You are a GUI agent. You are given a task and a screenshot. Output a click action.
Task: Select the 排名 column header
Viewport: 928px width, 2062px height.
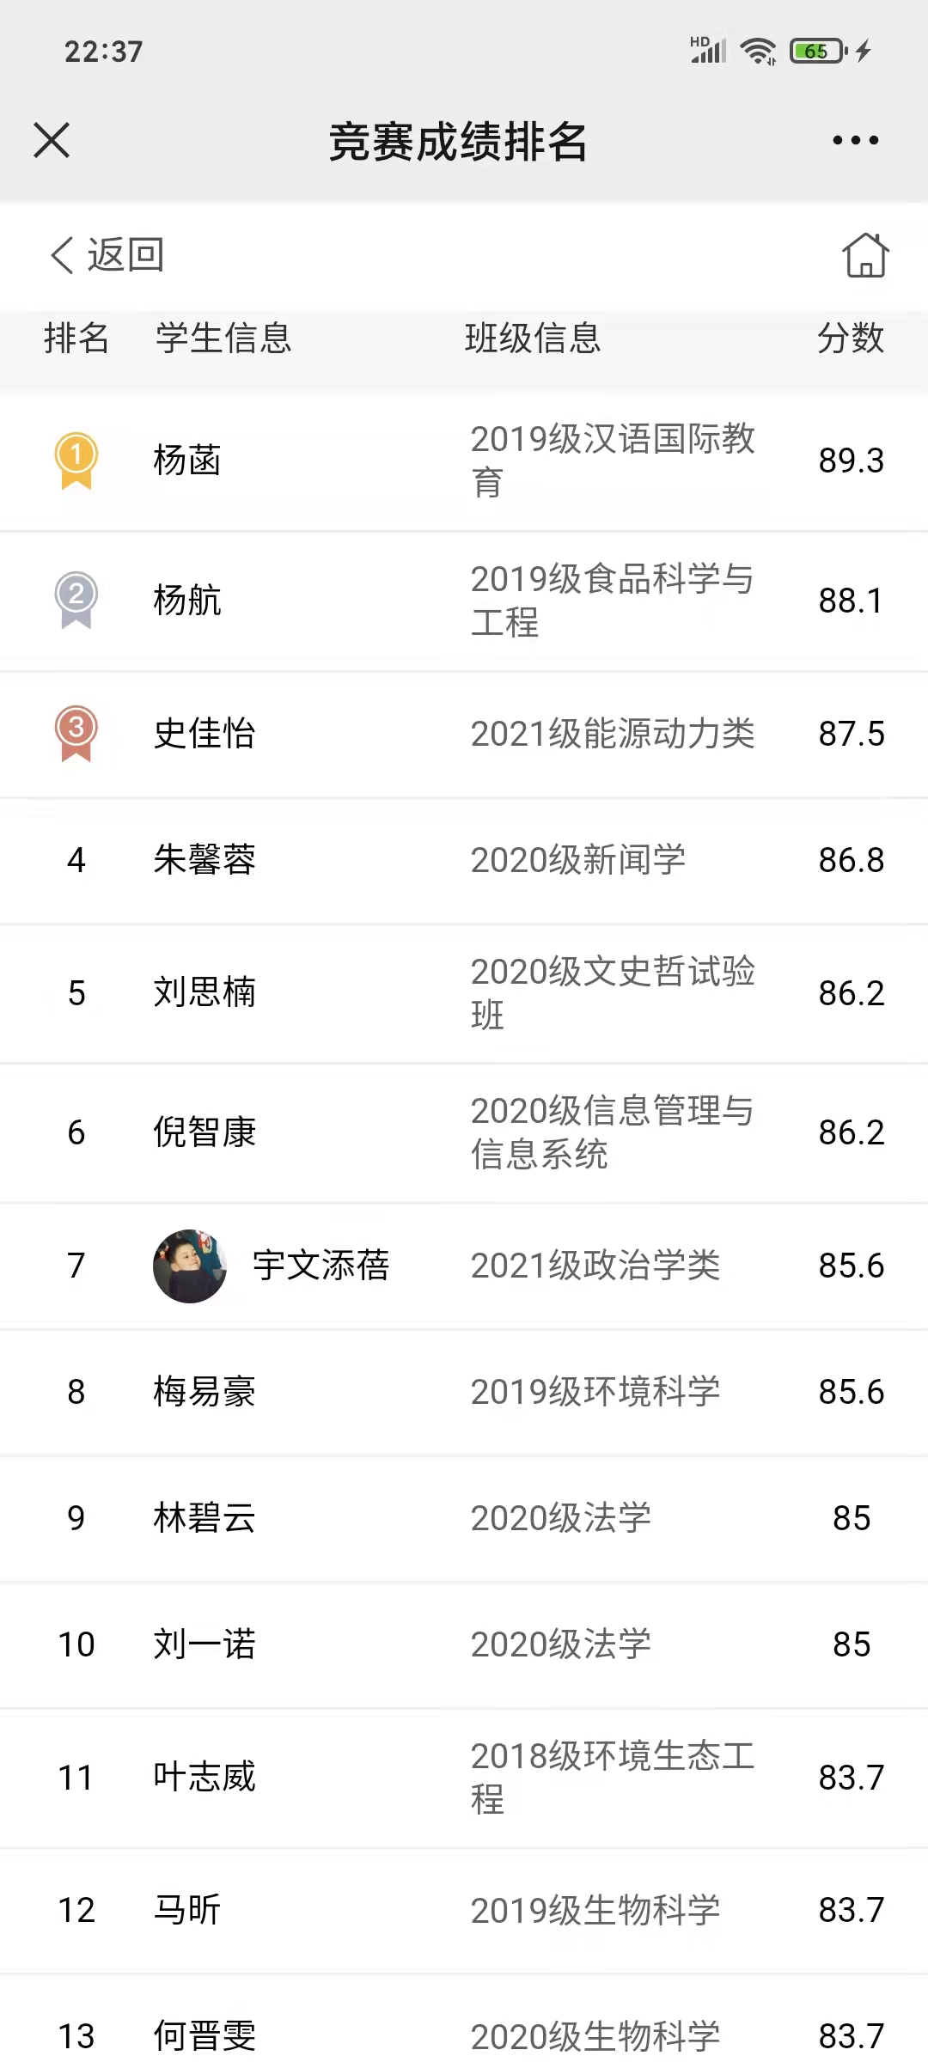tap(76, 338)
